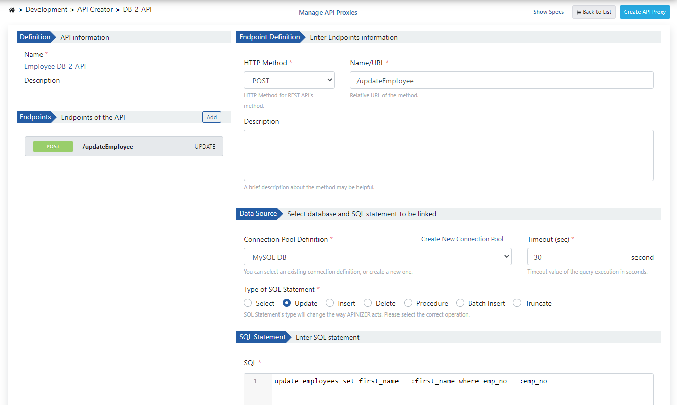677x405 pixels.
Task: Choose Delete statement type radio
Action: coord(368,303)
